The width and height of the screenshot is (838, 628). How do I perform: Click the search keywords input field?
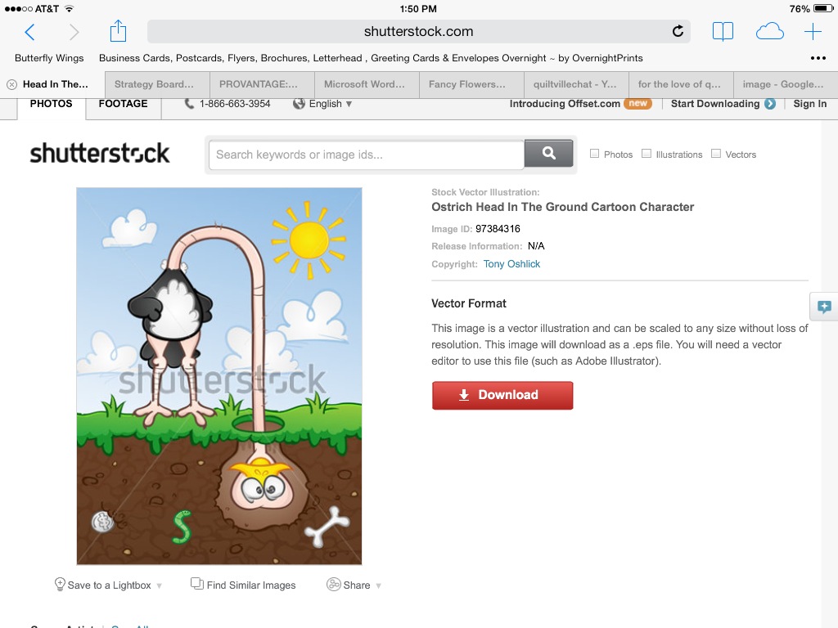point(366,155)
